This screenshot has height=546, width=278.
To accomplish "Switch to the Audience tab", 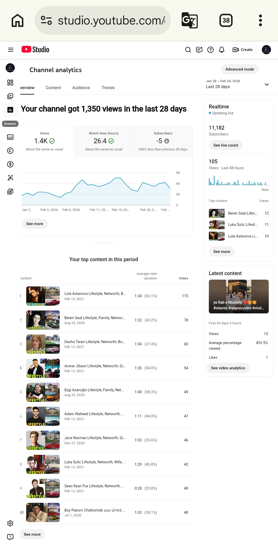I will point(81,88).
